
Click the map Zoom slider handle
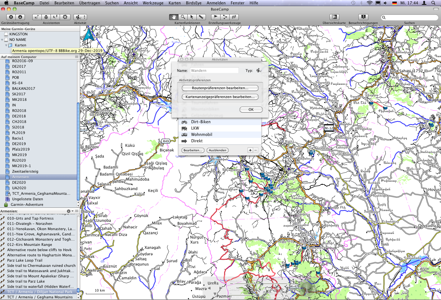[262, 284]
